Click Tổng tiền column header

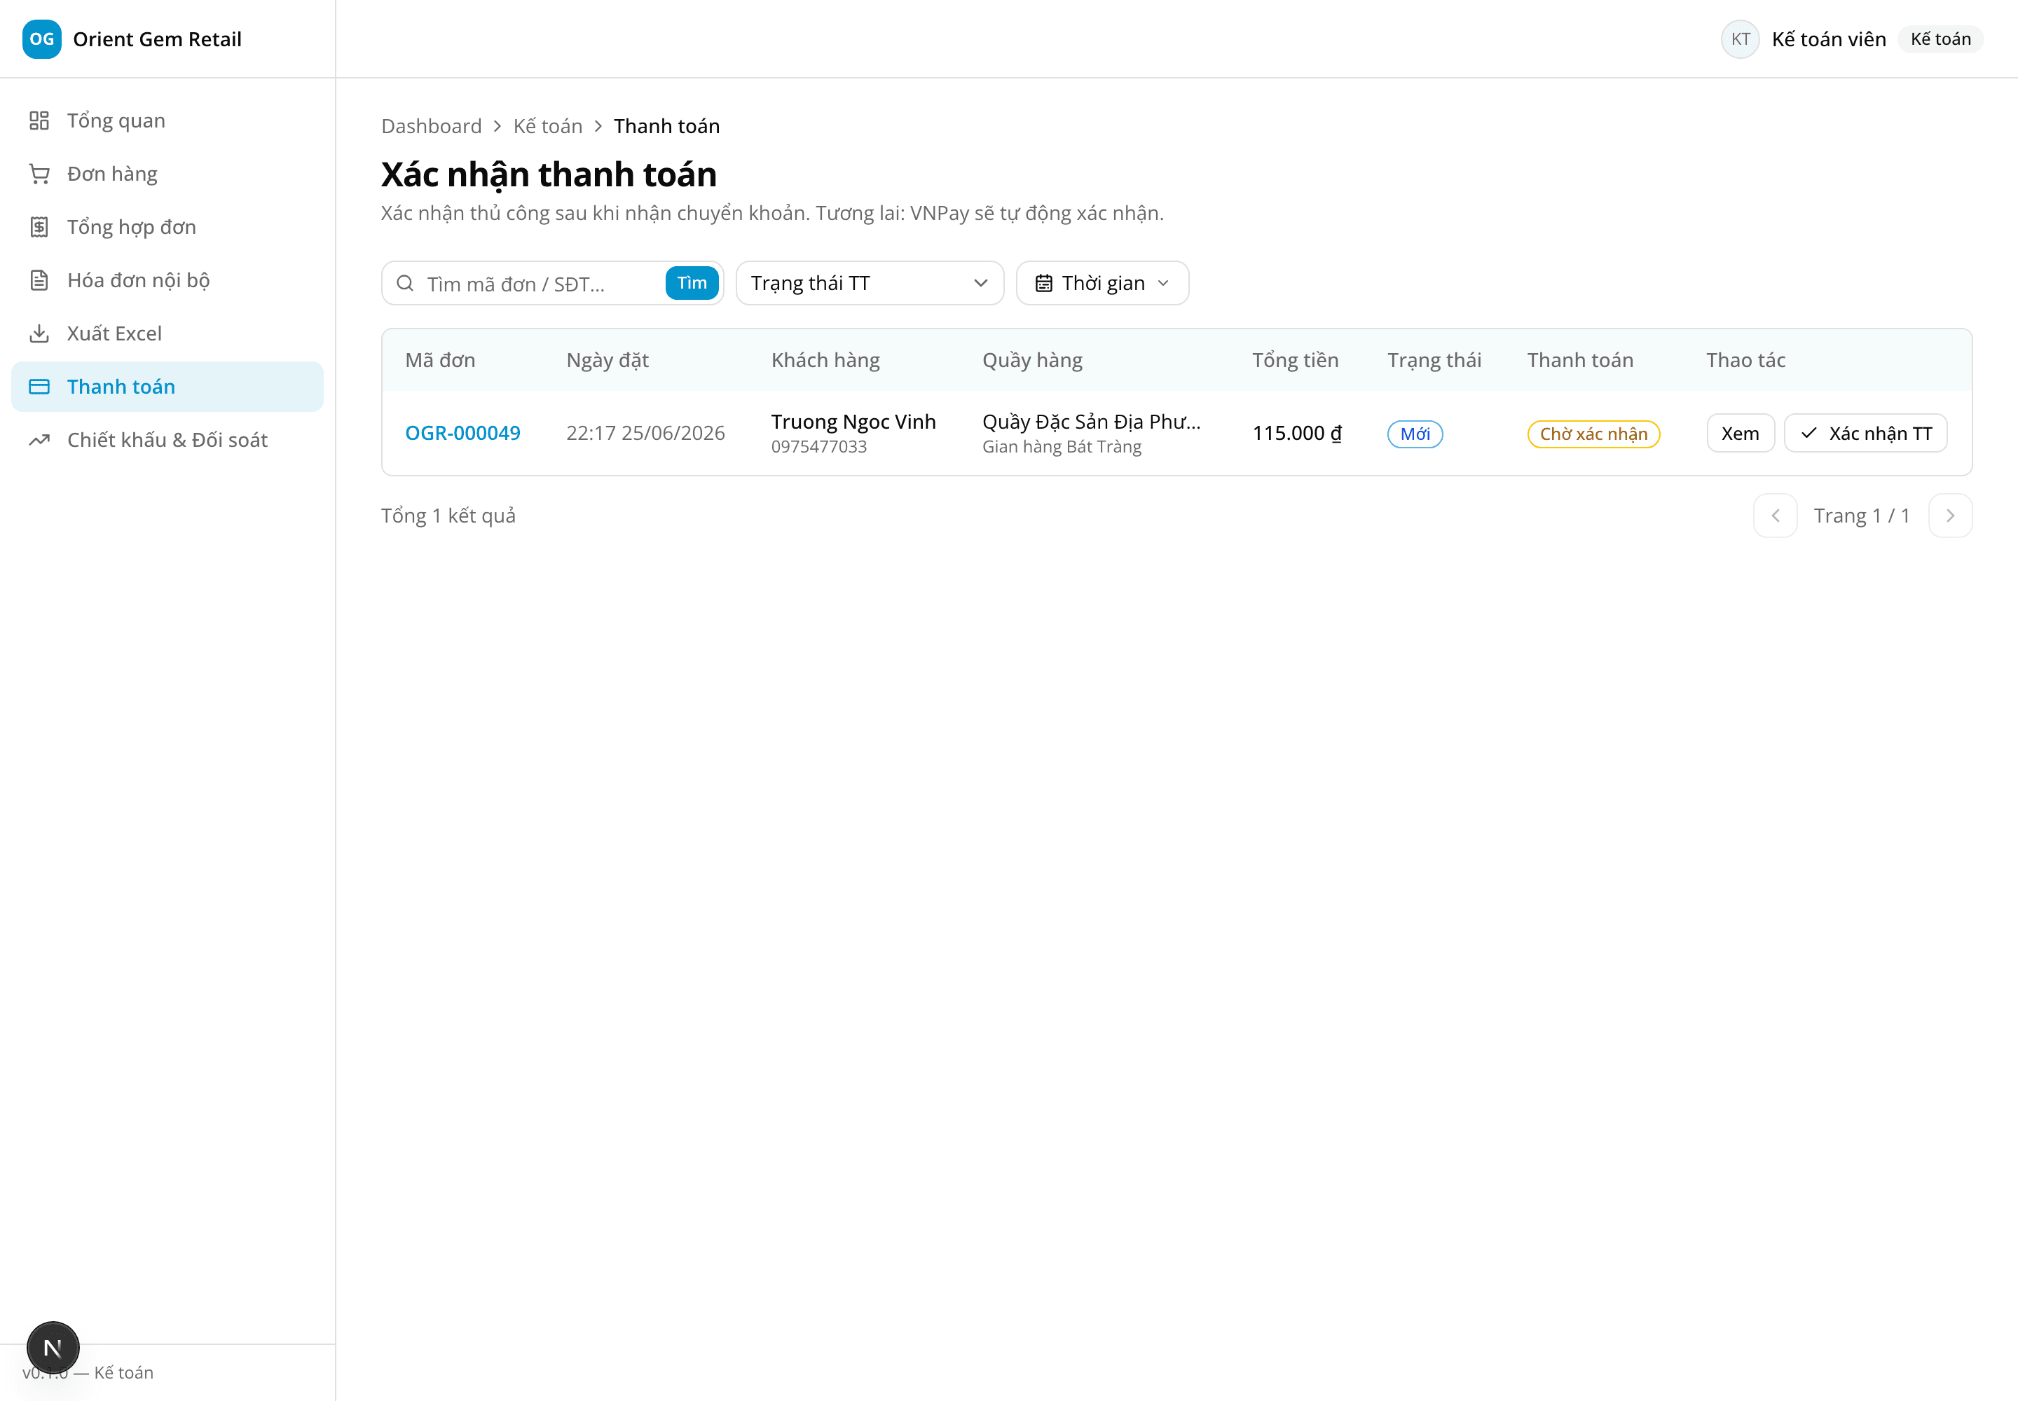point(1296,360)
